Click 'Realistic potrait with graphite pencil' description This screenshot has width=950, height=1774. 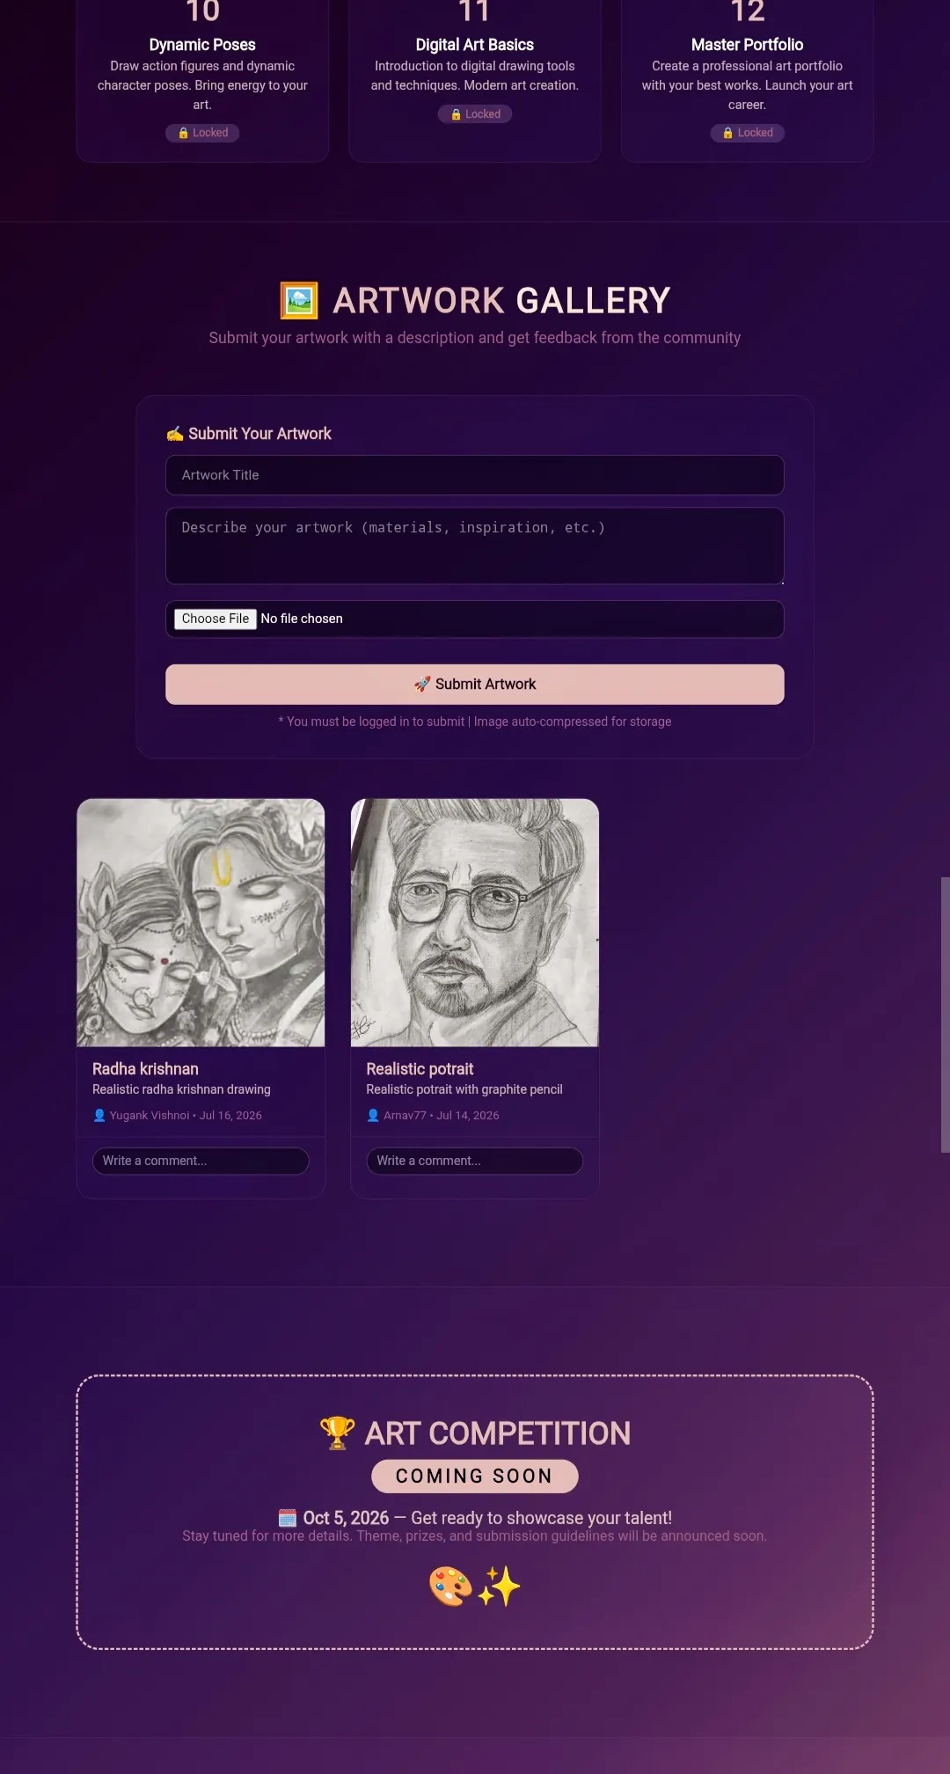(x=464, y=1089)
